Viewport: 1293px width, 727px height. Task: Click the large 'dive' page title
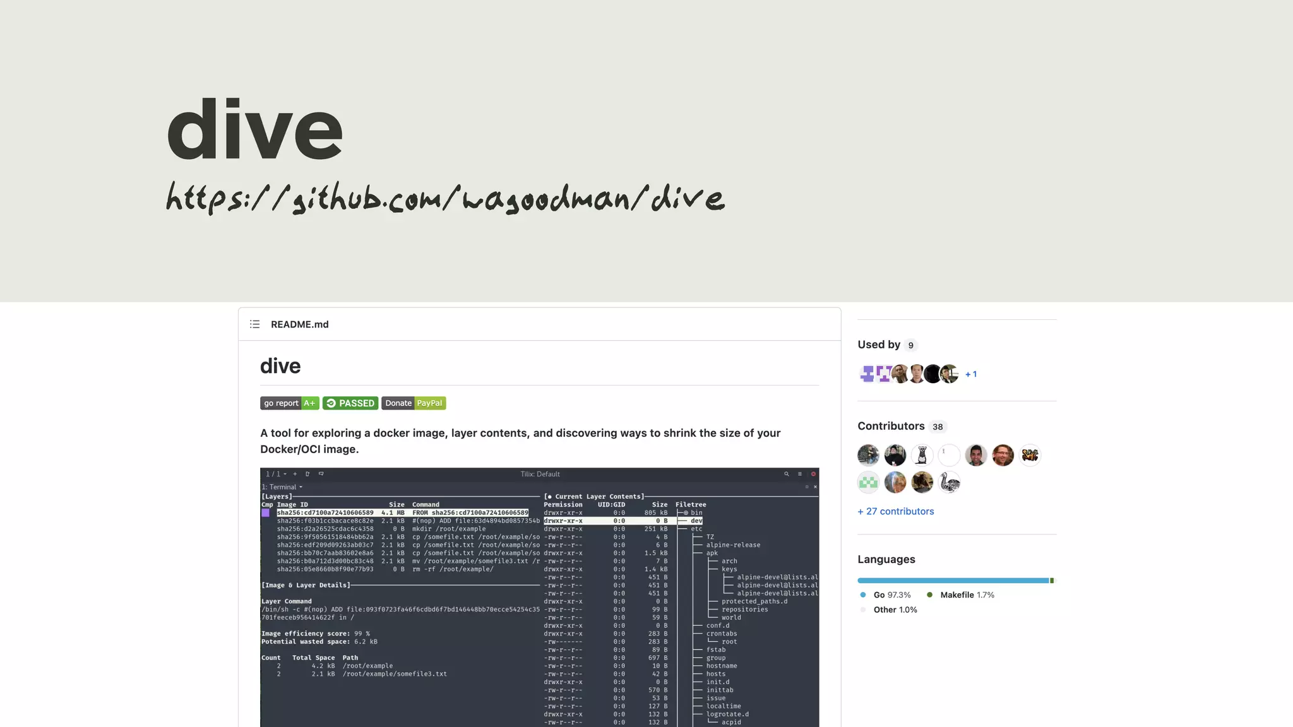(x=254, y=129)
